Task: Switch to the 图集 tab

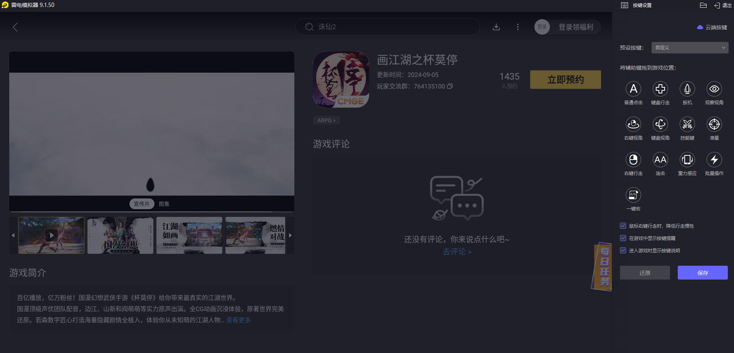Action: (x=164, y=204)
